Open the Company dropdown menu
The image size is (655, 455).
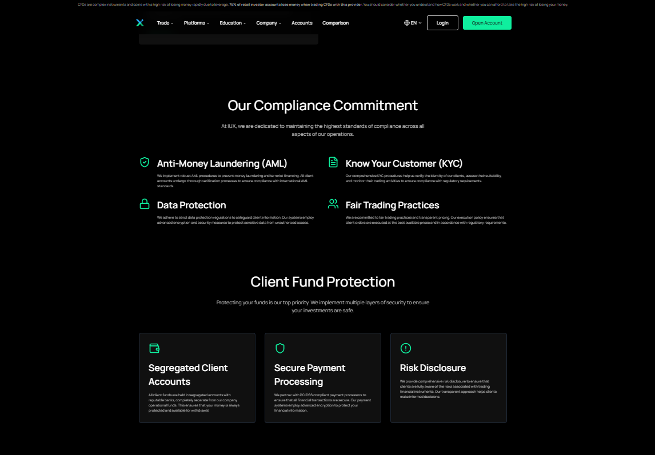(267, 23)
